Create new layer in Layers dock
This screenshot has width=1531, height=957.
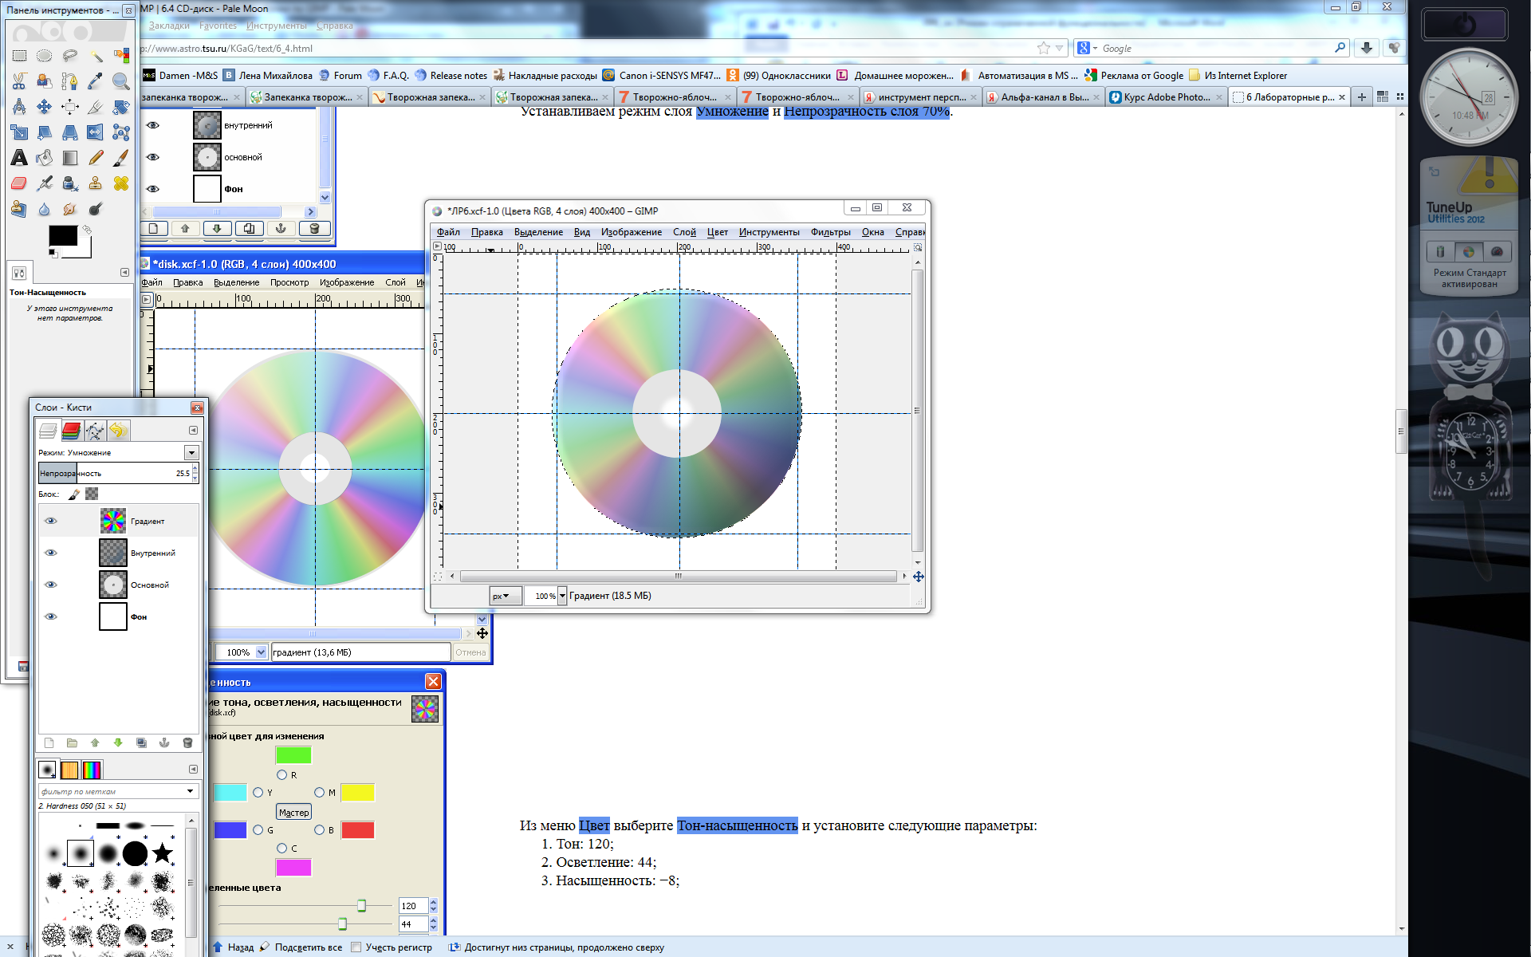point(49,742)
